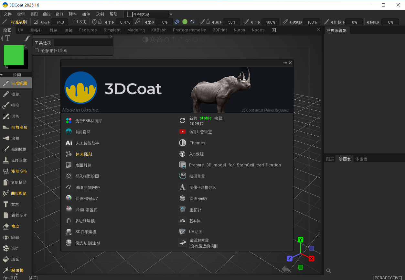Screen dimensions: 405x280
Task: Toggle the checkbox beside 稳 stabilizer value
Action: tap(36, 22)
